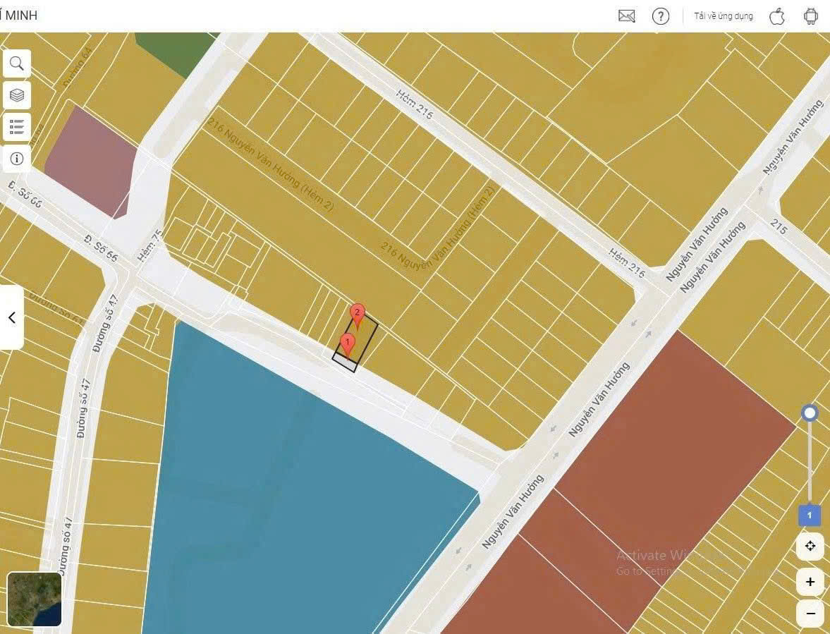
Task: Select red map marker number 1
Action: [x=346, y=343]
